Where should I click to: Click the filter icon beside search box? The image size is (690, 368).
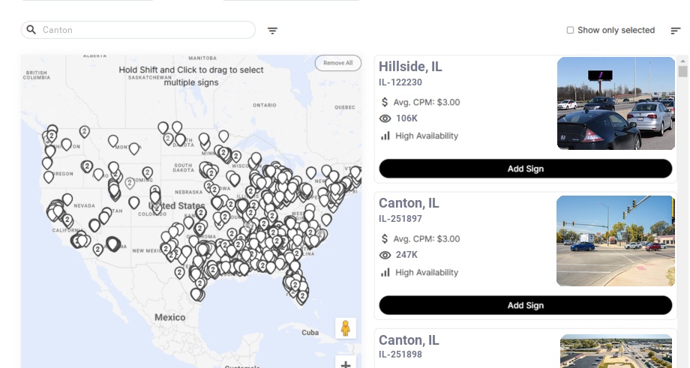272,31
